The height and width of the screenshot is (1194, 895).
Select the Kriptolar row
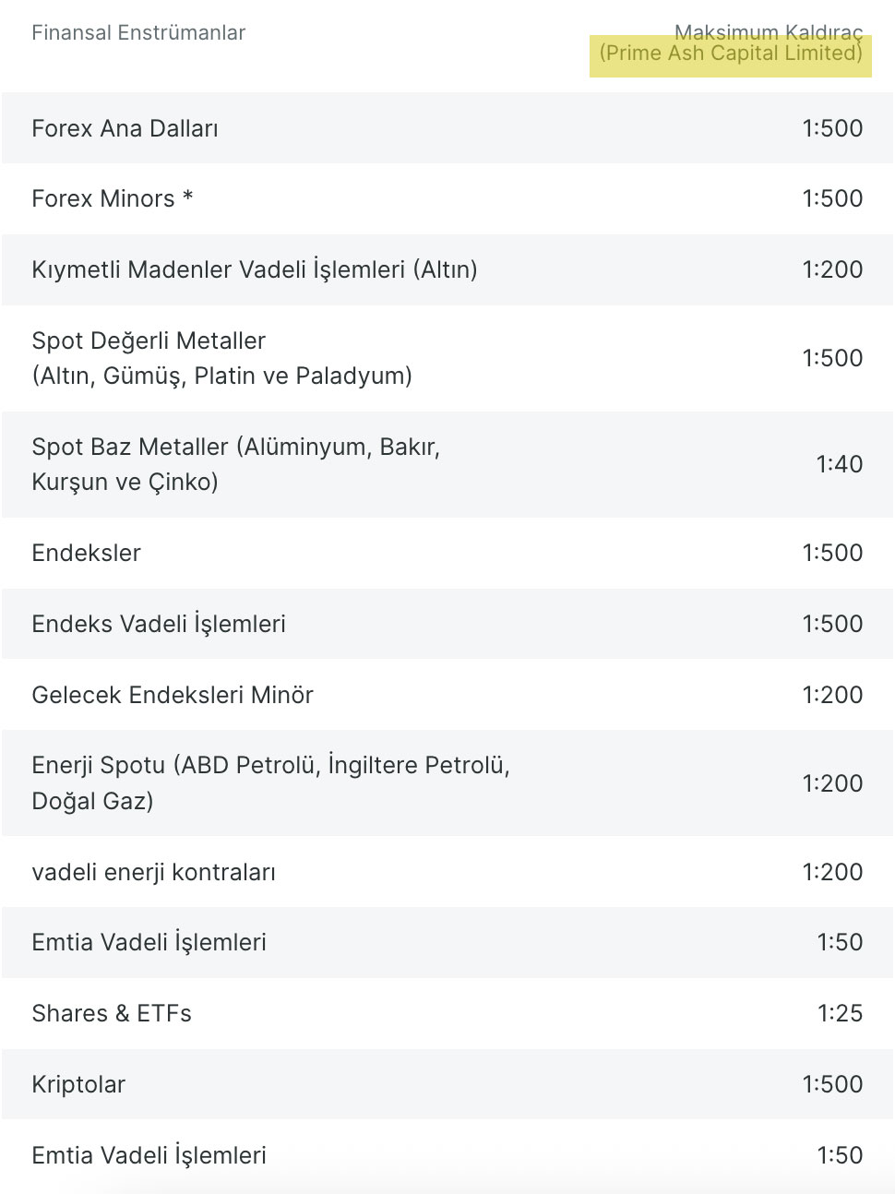[447, 1084]
